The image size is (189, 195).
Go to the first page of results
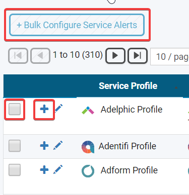(18, 56)
